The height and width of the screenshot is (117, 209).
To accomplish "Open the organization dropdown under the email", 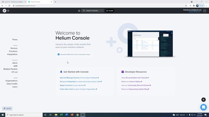I will 195,12.
